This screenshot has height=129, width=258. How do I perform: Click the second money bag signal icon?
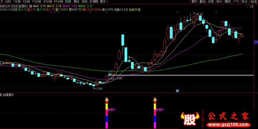point(155,99)
